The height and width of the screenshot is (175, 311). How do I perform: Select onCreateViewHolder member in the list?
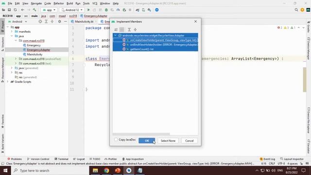(x=155, y=40)
